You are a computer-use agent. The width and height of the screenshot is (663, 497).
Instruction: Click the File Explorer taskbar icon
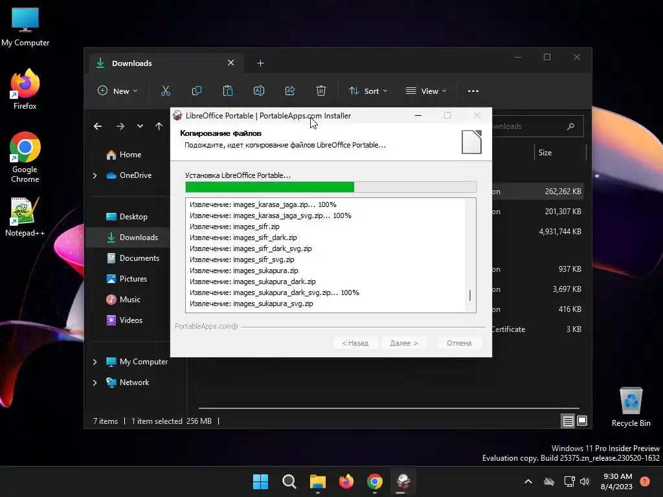coord(317,481)
